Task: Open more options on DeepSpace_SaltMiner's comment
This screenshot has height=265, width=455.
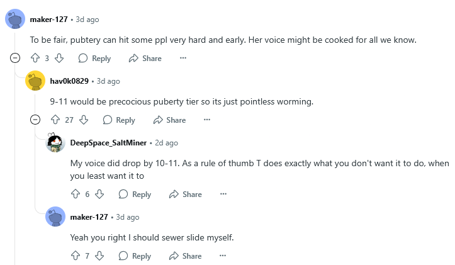Action: pyautogui.click(x=223, y=195)
